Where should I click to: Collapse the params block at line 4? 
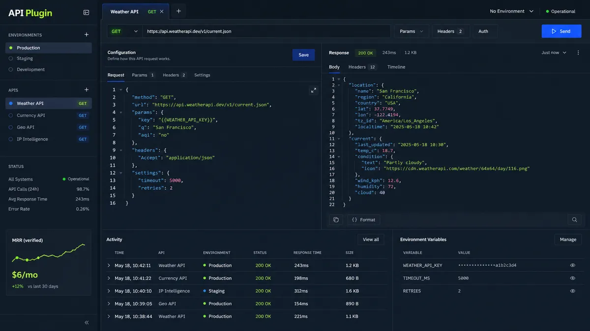[x=121, y=112]
